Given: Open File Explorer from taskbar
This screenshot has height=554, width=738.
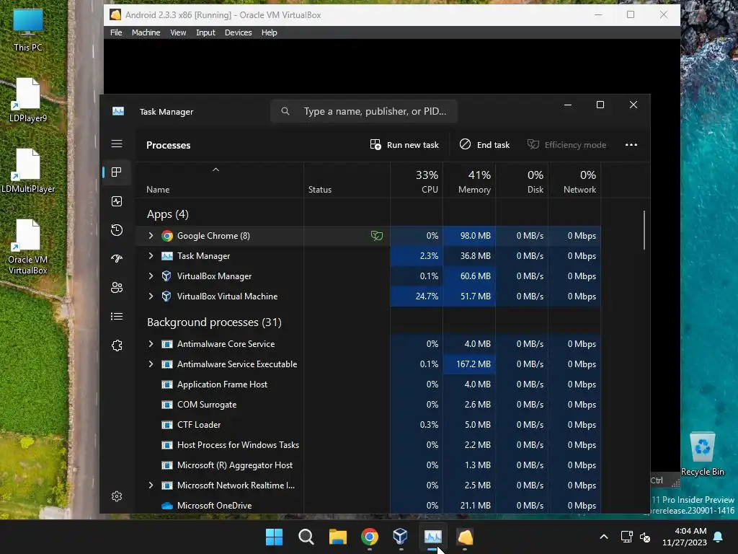Looking at the screenshot, I should click(x=337, y=537).
